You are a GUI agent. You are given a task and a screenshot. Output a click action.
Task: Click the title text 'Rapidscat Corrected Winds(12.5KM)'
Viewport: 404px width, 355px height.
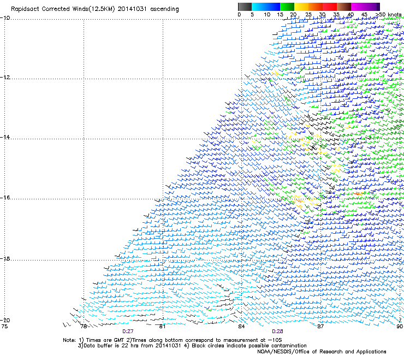pos(63,9)
